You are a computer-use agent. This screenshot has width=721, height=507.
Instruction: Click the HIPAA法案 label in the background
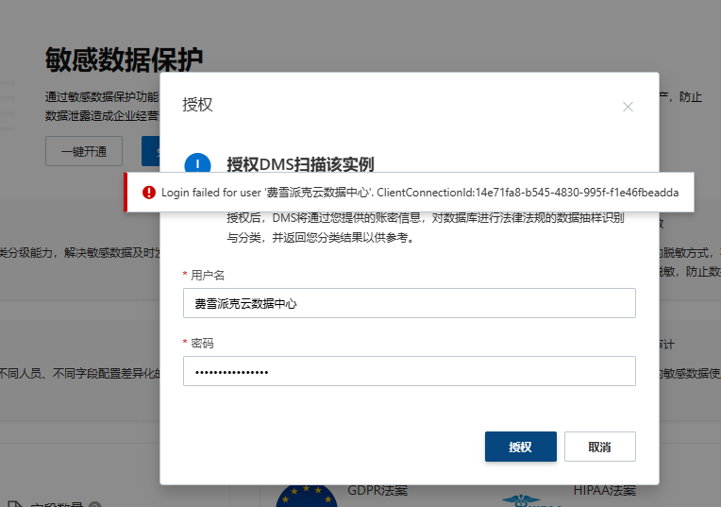(x=604, y=490)
